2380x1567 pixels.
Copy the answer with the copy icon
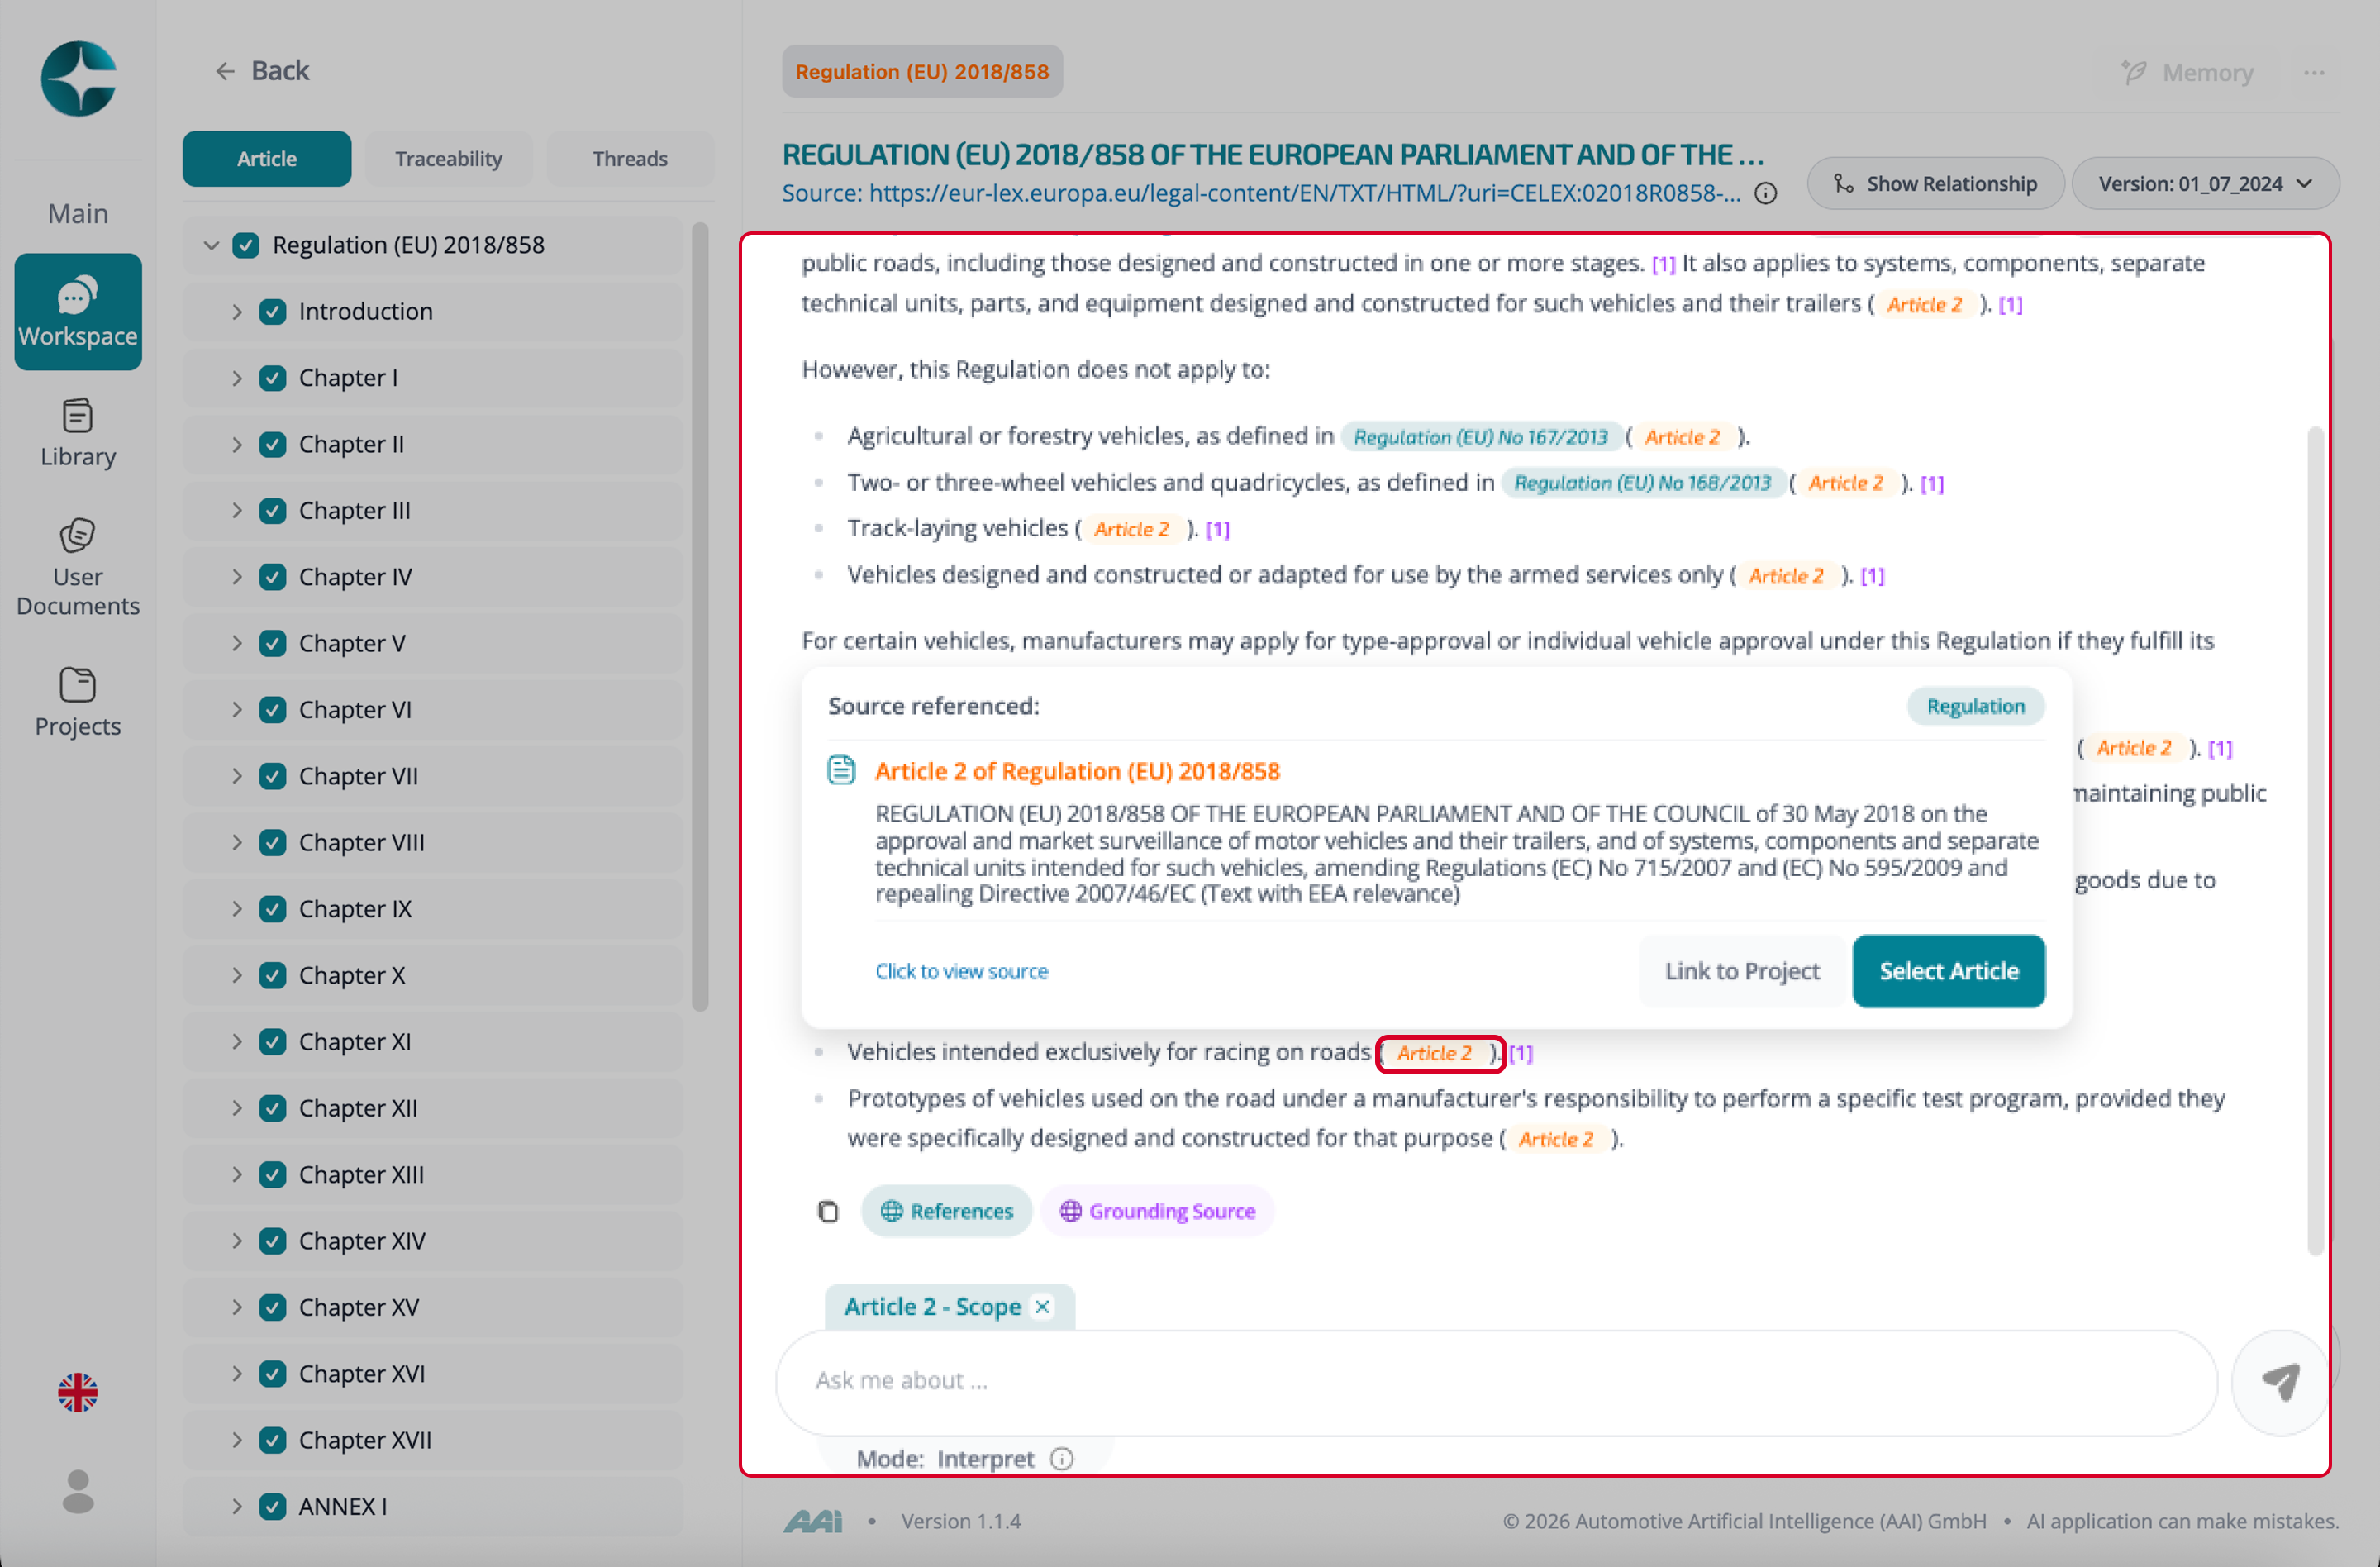point(827,1211)
